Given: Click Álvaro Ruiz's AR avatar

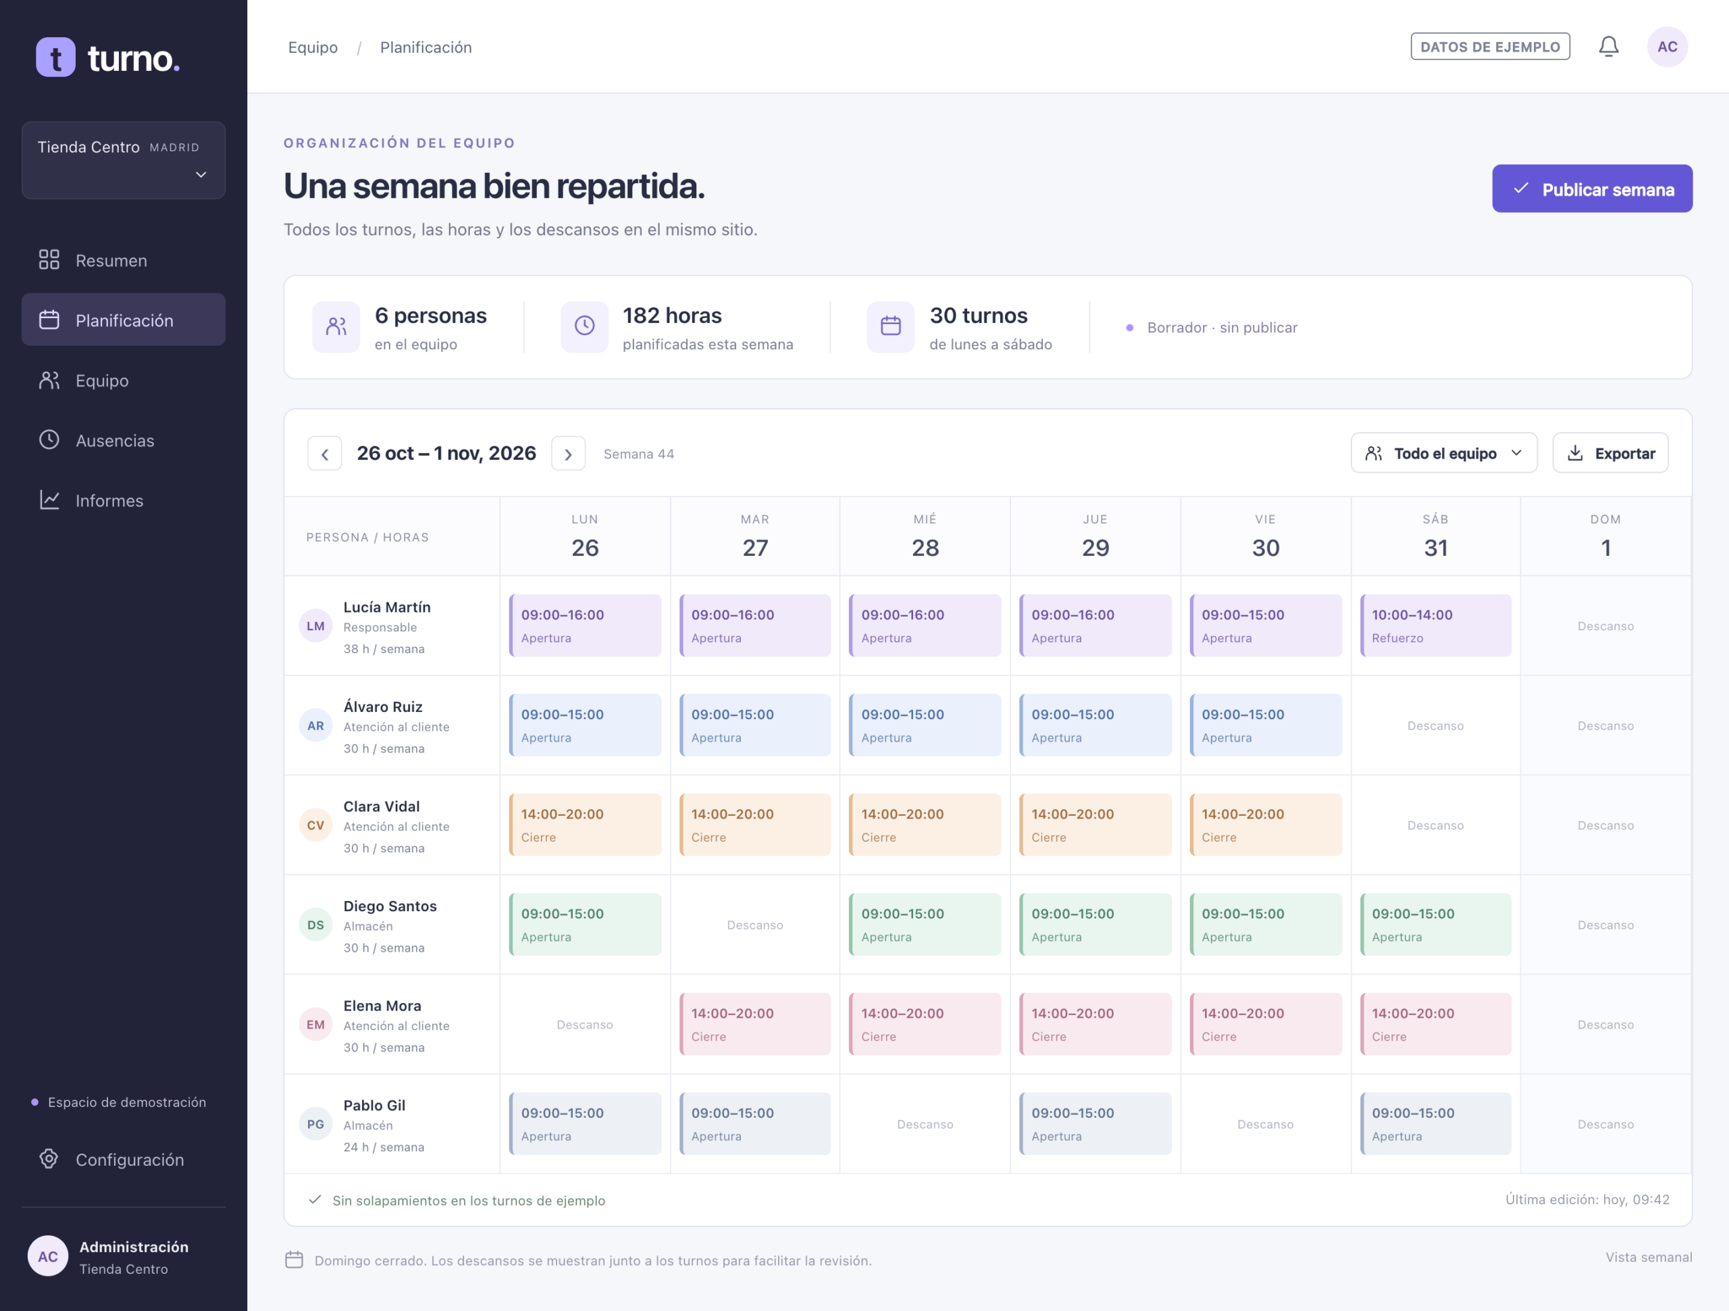Looking at the screenshot, I should 316,725.
